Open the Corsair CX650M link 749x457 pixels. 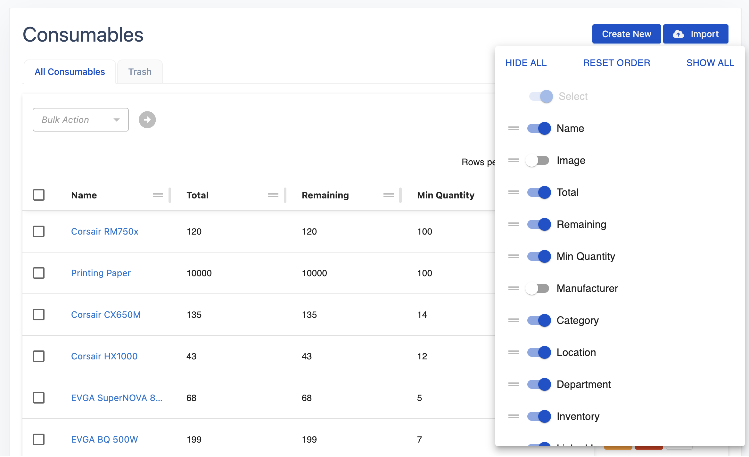pos(106,315)
